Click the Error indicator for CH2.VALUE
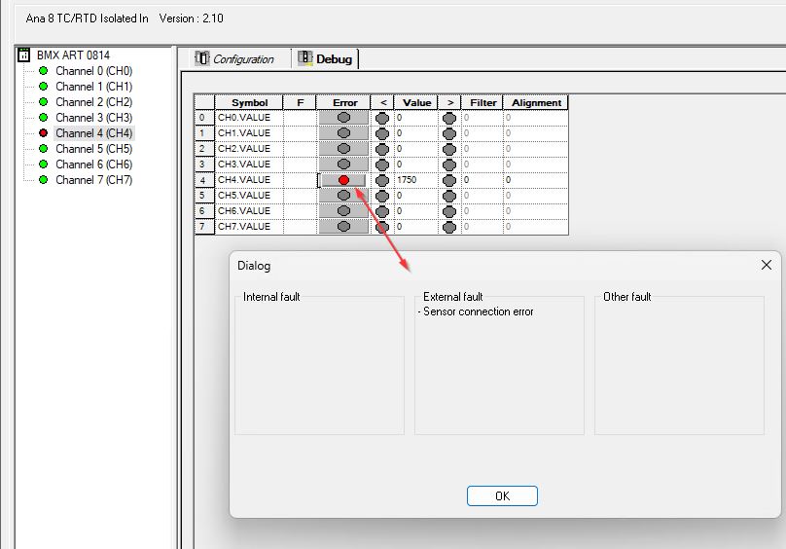 pyautogui.click(x=343, y=149)
